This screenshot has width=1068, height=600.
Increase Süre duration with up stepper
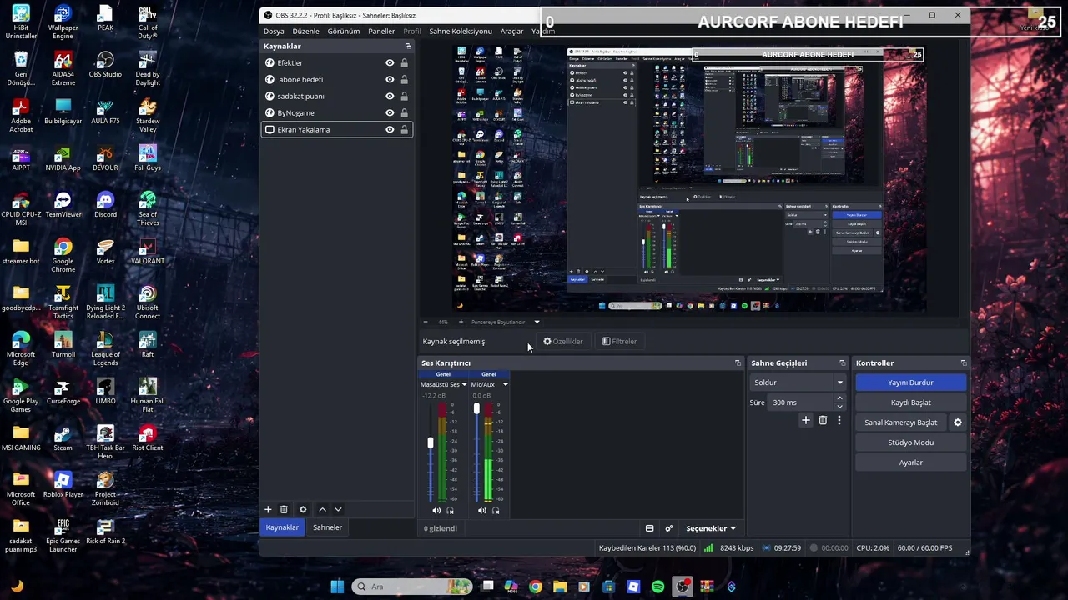pyautogui.click(x=839, y=398)
